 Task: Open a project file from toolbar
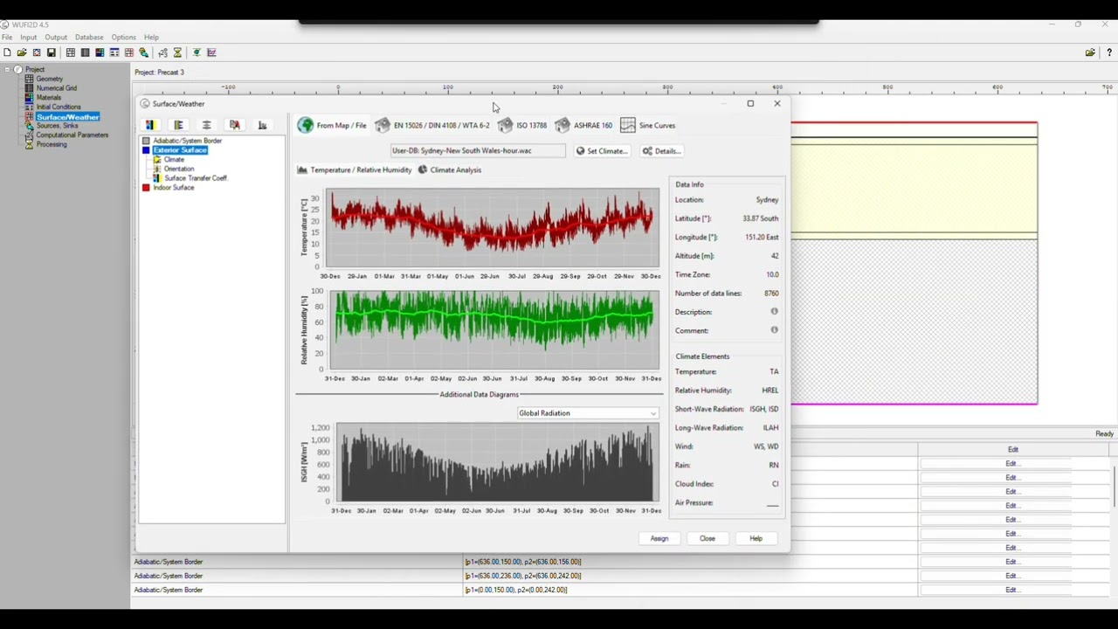22,52
